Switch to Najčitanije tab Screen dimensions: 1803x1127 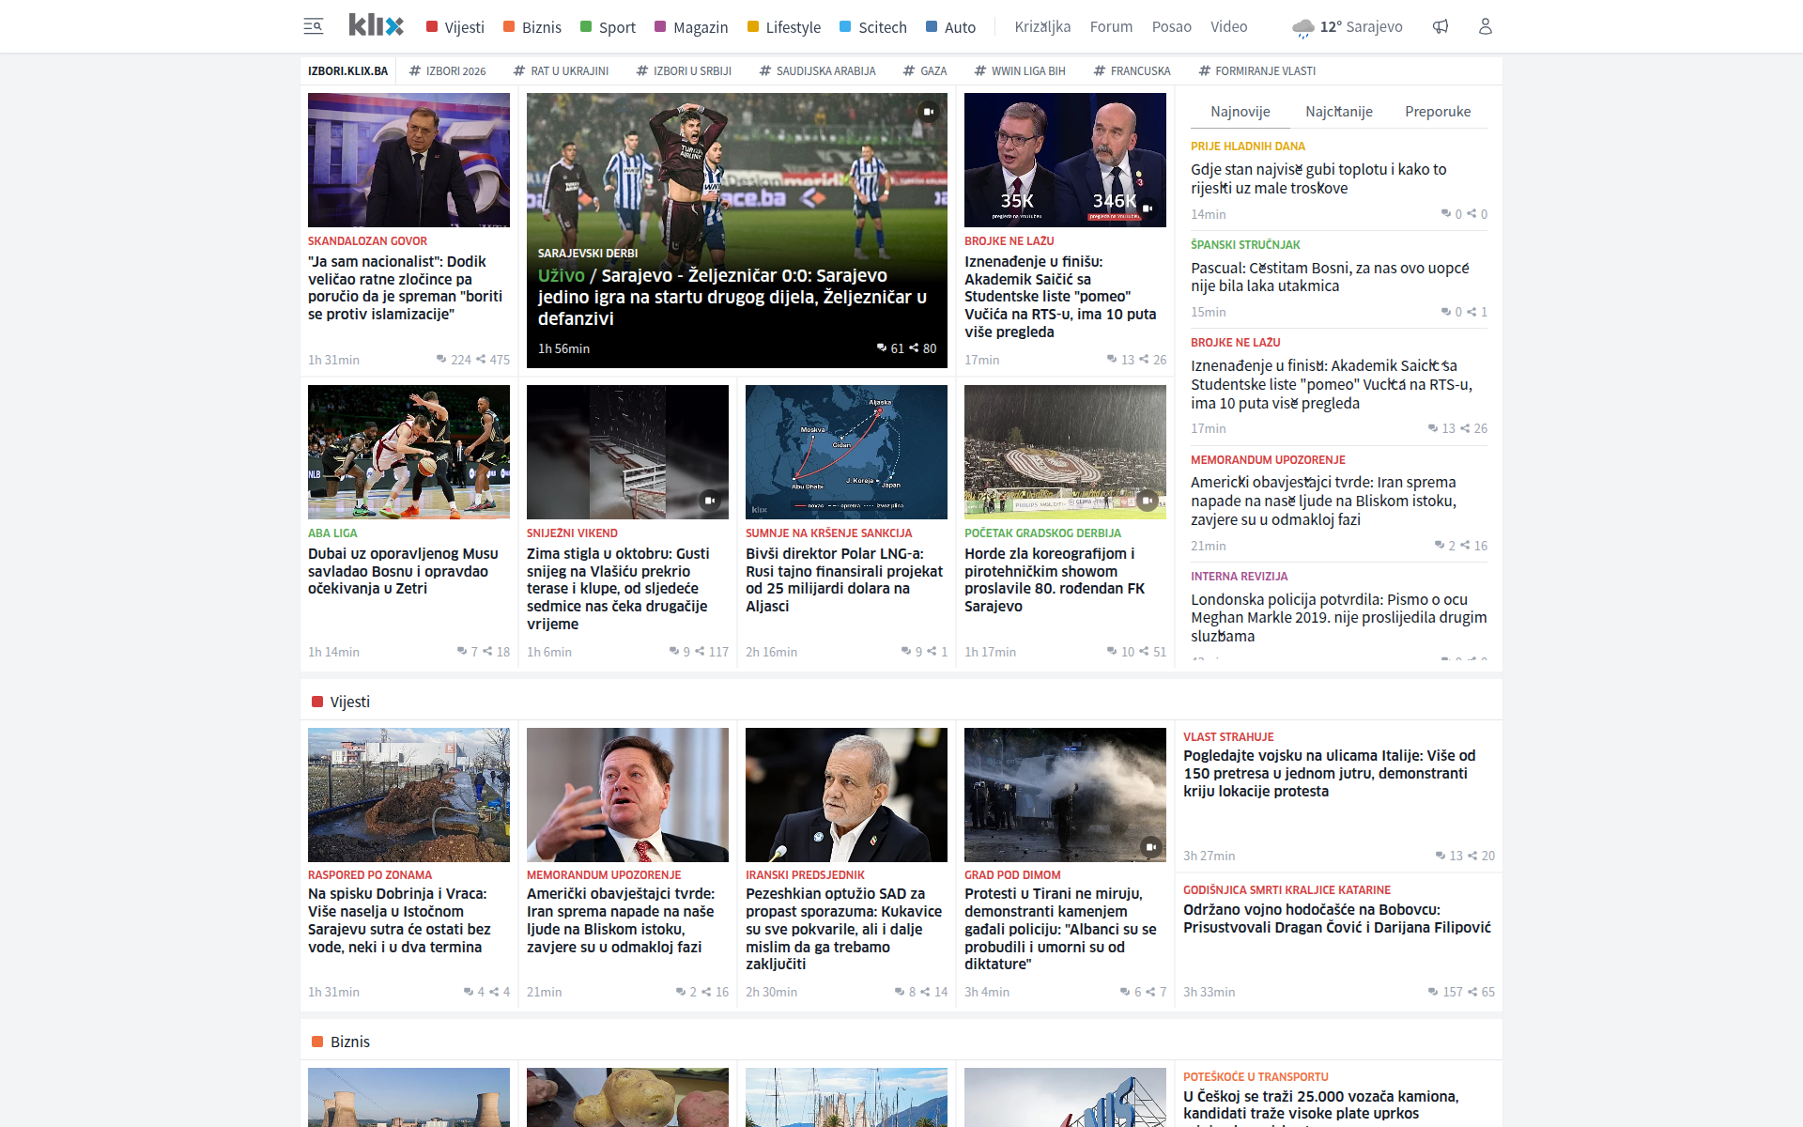click(1339, 111)
